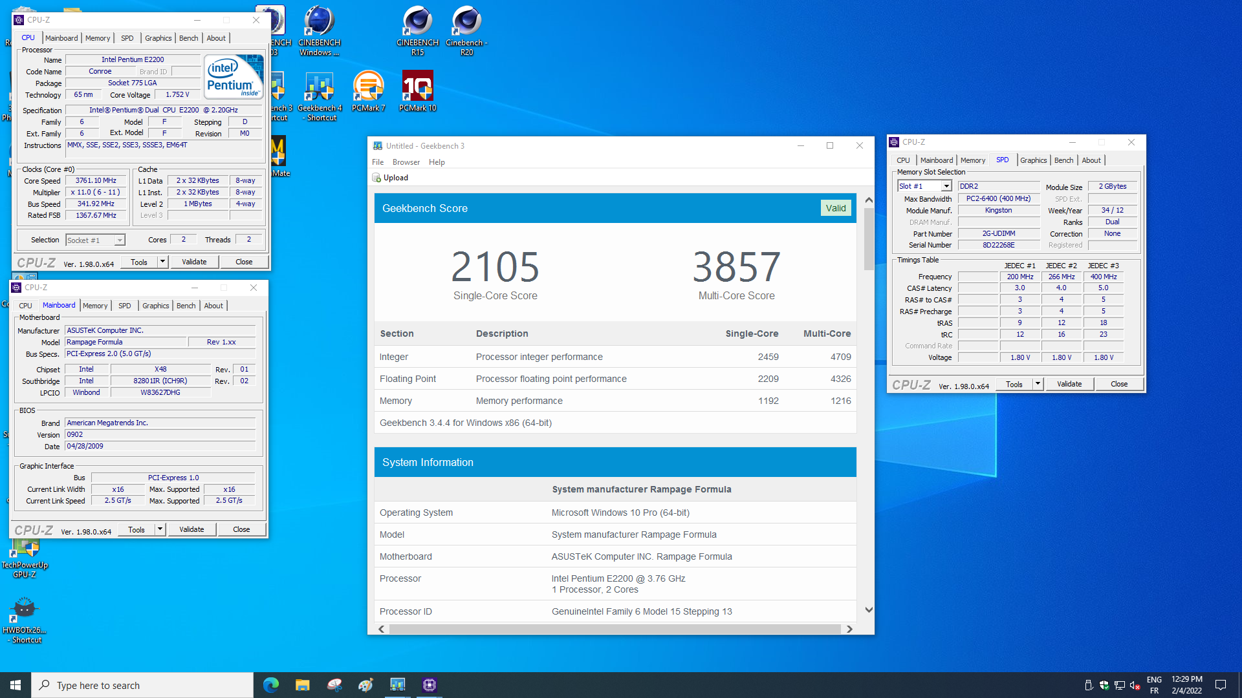This screenshot has height=698, width=1242.
Task: Click Safely Remove Hardware tray icon
Action: pos(1089,685)
